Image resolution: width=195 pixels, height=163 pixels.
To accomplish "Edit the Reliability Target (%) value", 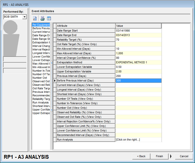I will (138, 40).
